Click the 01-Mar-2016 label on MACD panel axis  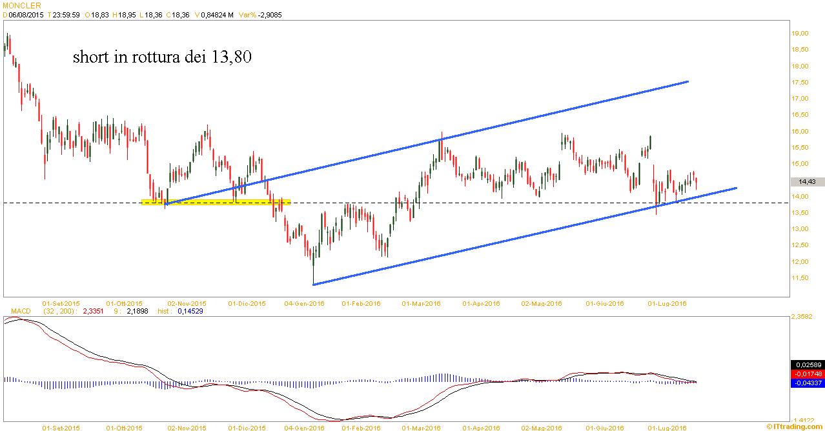[x=422, y=427]
